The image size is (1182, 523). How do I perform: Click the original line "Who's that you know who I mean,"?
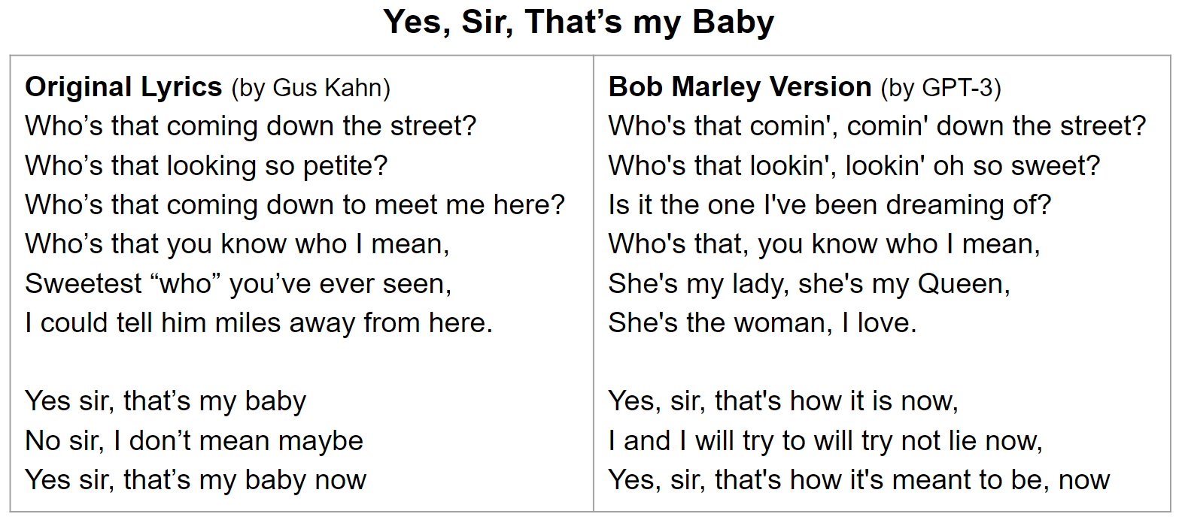237,244
